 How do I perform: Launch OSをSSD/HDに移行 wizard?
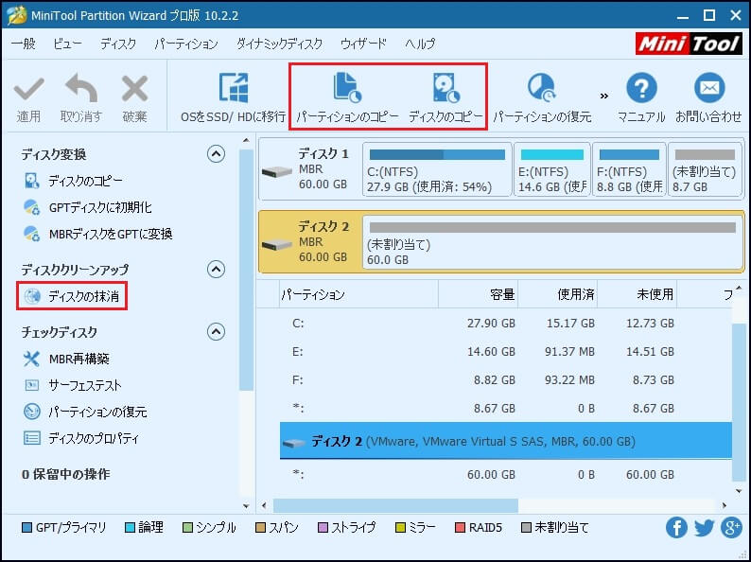(234, 98)
